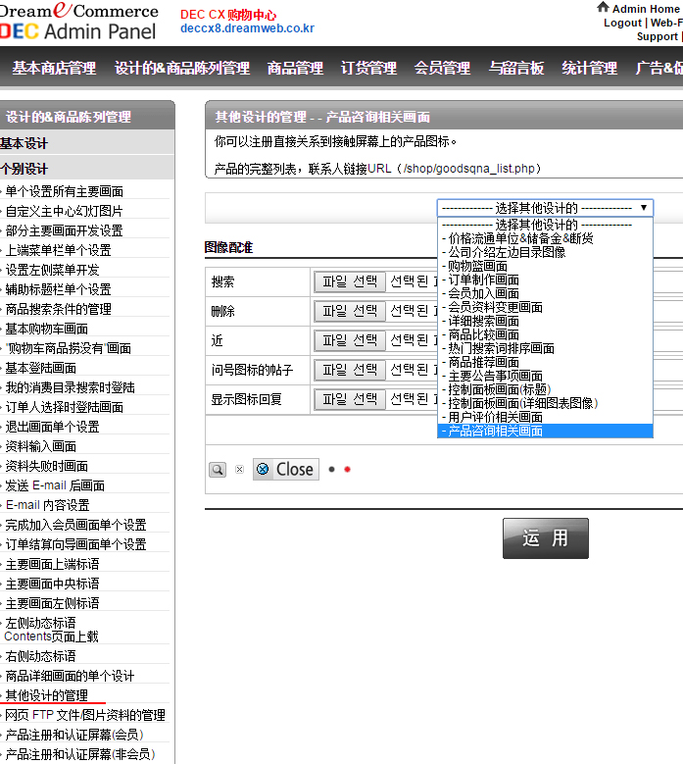The width and height of the screenshot is (683, 764).
Task: Click the red dot icon
Action: click(347, 470)
